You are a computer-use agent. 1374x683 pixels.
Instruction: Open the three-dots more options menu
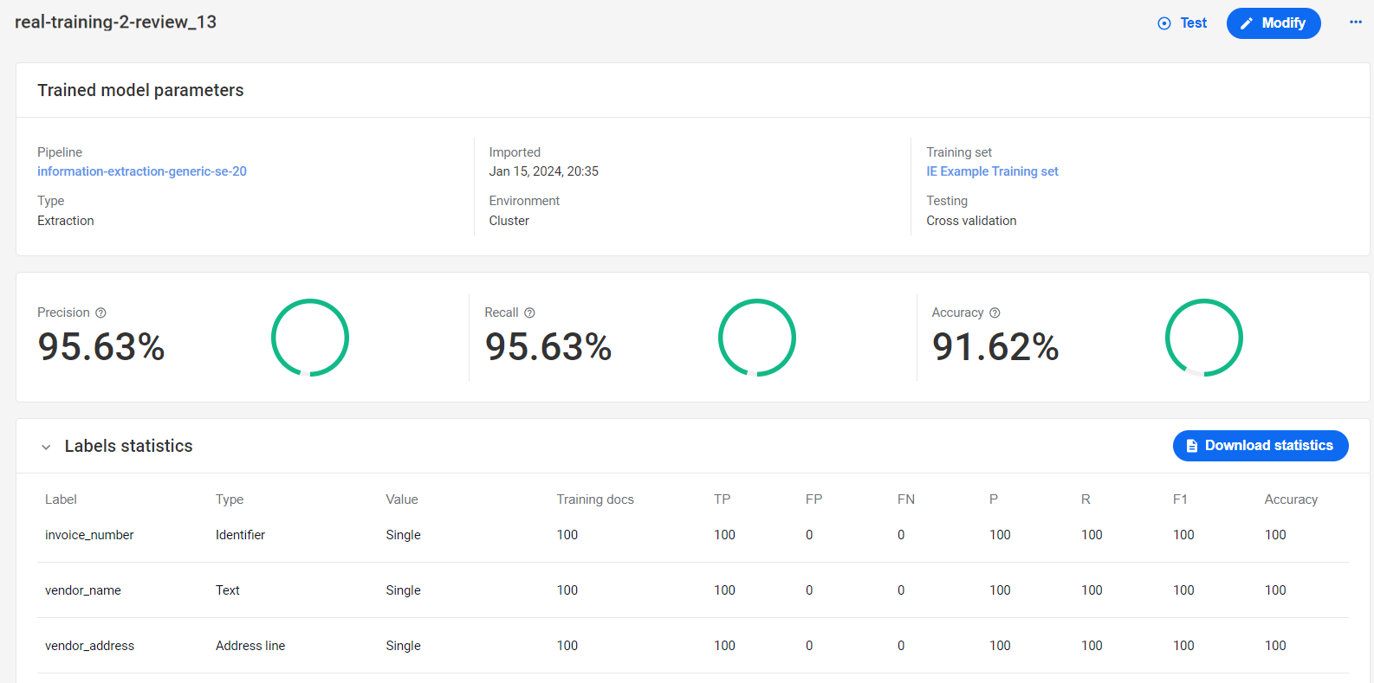click(1356, 23)
